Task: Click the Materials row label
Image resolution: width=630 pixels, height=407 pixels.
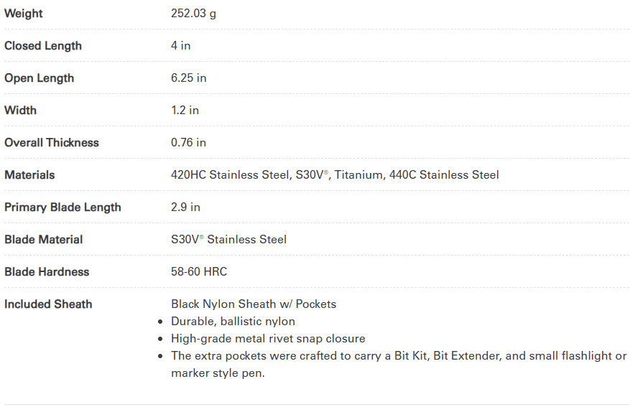Action: 29,175
